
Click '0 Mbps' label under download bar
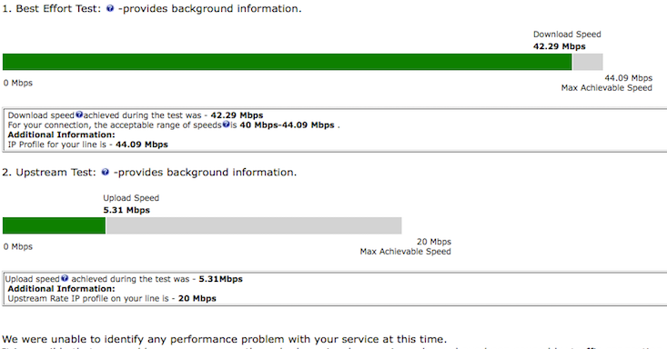18,83
